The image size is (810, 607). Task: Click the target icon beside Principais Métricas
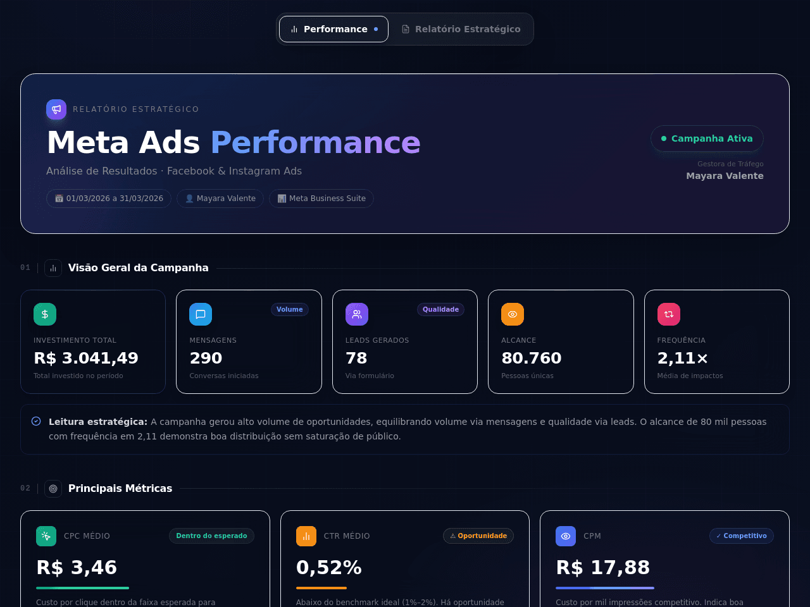[x=53, y=489]
